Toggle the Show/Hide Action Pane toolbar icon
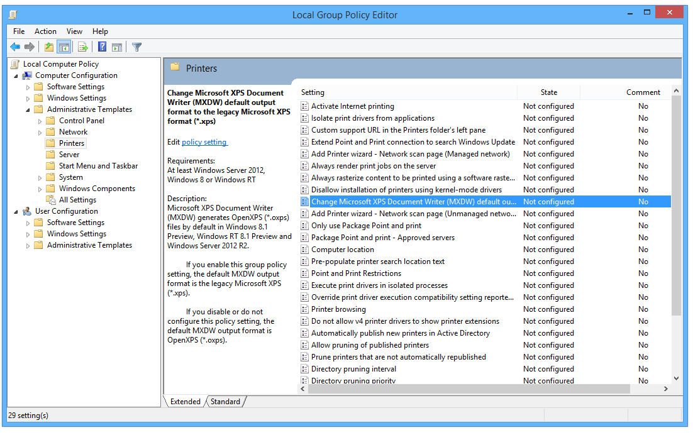This screenshot has height=435, width=693. [117, 47]
